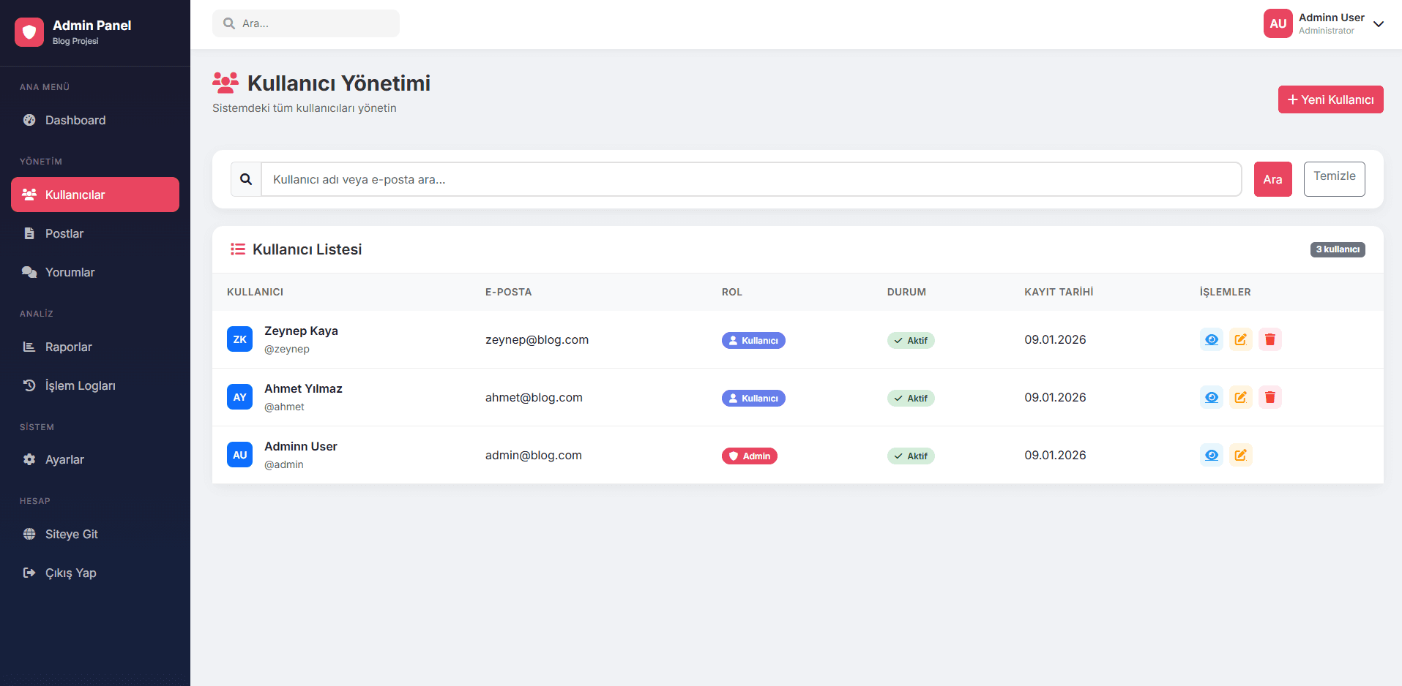Delete Ahmet Yılmaz with trash icon

click(1270, 397)
